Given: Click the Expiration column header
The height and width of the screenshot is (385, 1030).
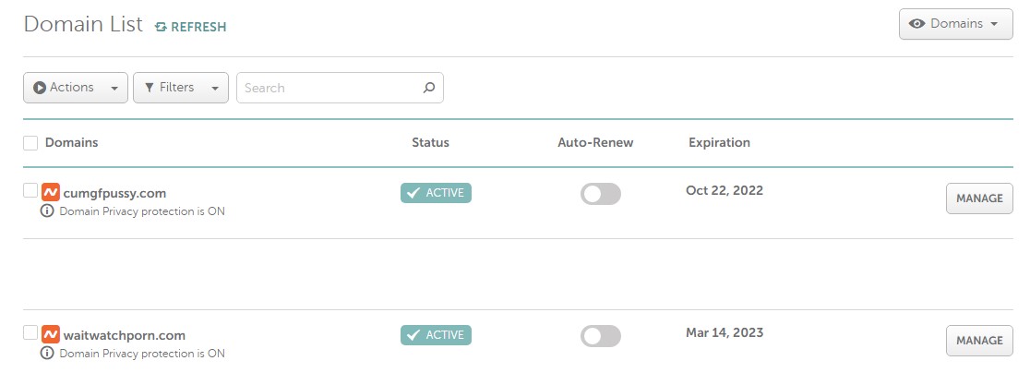Looking at the screenshot, I should coord(719,143).
